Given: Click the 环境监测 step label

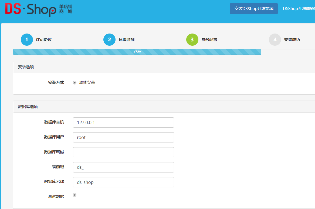Looking at the screenshot, I should 127,40.
